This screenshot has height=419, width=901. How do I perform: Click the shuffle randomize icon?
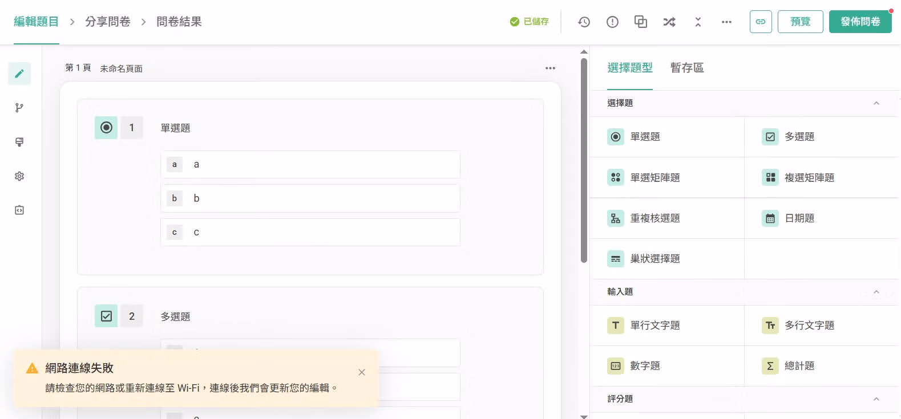point(669,22)
